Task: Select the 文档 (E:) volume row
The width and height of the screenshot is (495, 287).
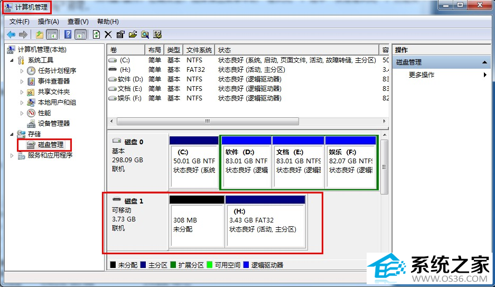Action: 248,89
